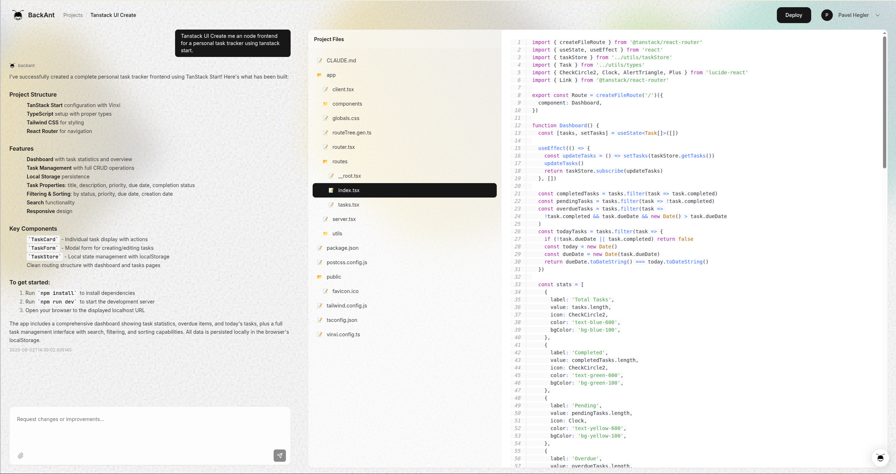Open vinxi.config.ts file
Image resolution: width=896 pixels, height=474 pixels.
(x=404, y=335)
